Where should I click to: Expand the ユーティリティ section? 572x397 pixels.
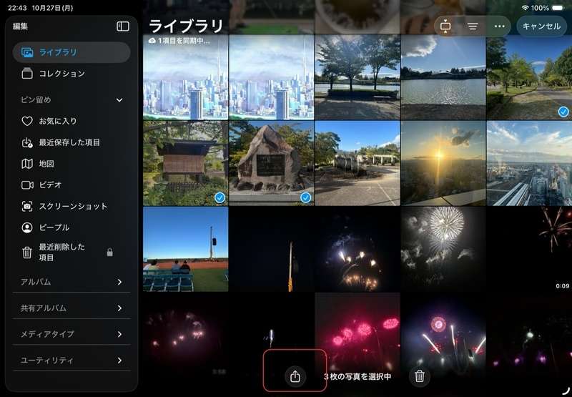tap(71, 360)
